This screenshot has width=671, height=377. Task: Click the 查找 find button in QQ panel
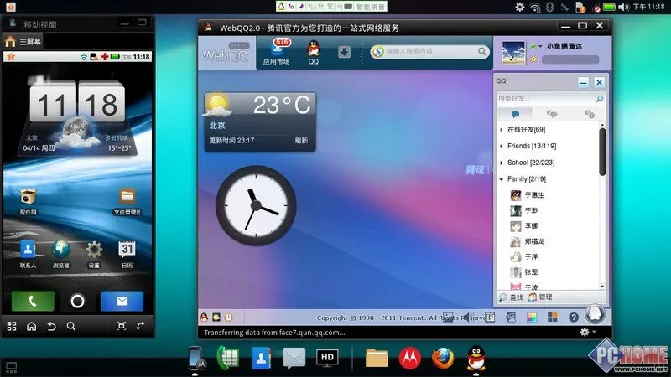(511, 297)
